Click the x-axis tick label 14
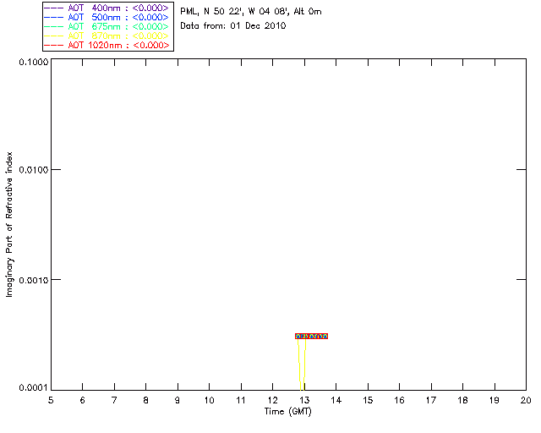Screen dimensions: 541x433 (x=336, y=400)
